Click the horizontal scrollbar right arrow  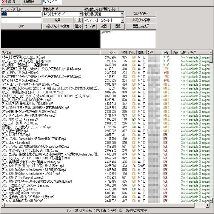[208, 205]
